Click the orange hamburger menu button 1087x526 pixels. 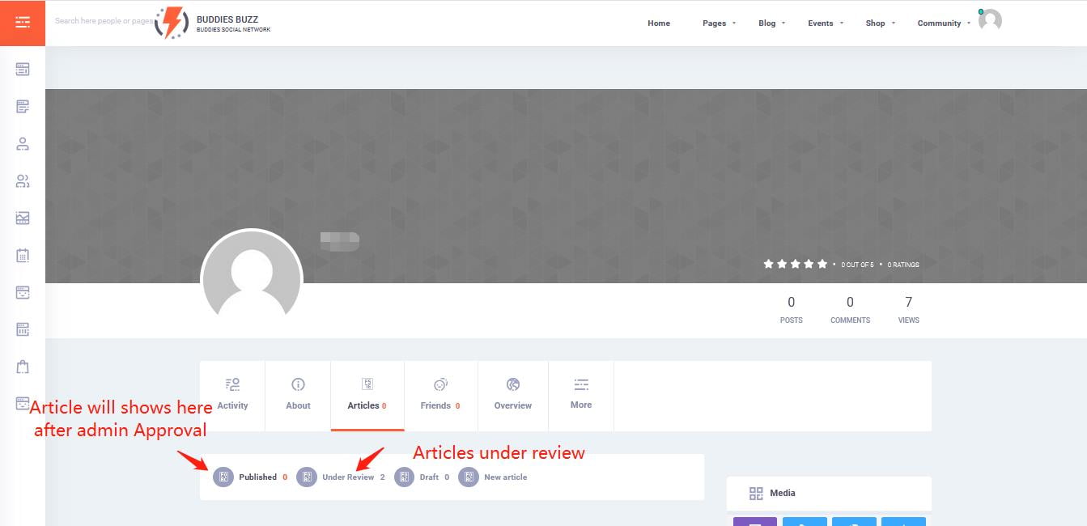point(23,23)
